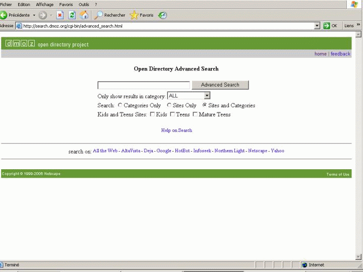Select Sites Only radio button
363x272 pixels.
tap(169, 105)
